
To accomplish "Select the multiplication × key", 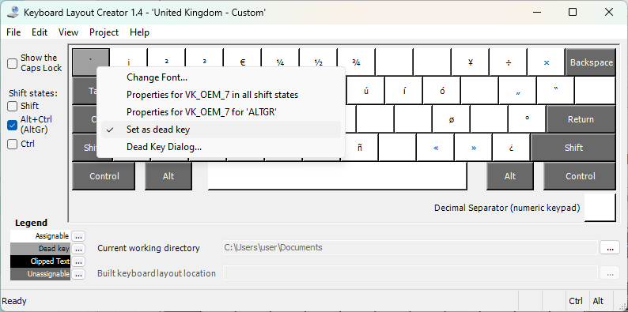I will pos(547,62).
